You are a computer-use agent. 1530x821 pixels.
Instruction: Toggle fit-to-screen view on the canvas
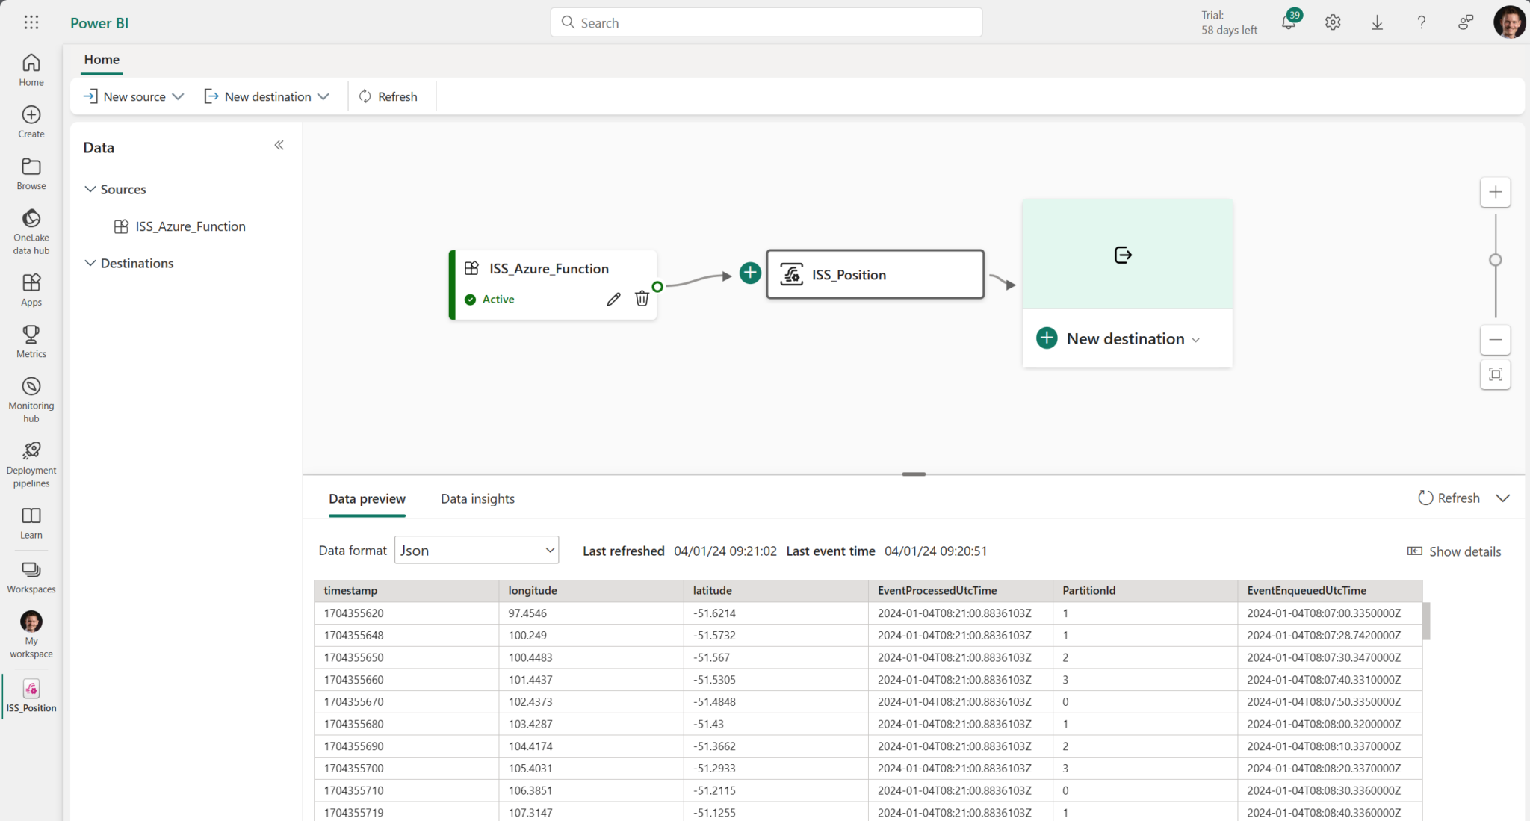click(1496, 374)
